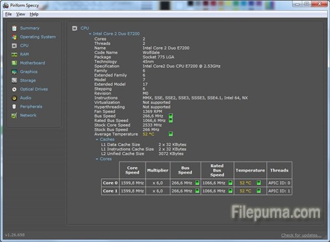Open the Optical Drives section label

34,89
